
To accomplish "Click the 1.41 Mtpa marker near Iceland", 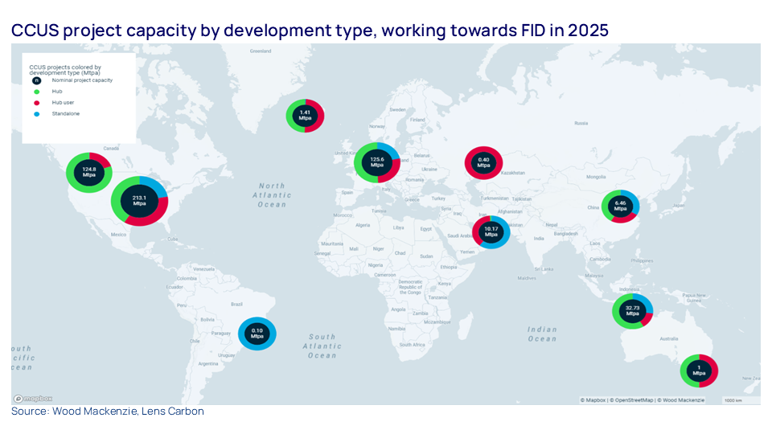I will click(x=304, y=117).
